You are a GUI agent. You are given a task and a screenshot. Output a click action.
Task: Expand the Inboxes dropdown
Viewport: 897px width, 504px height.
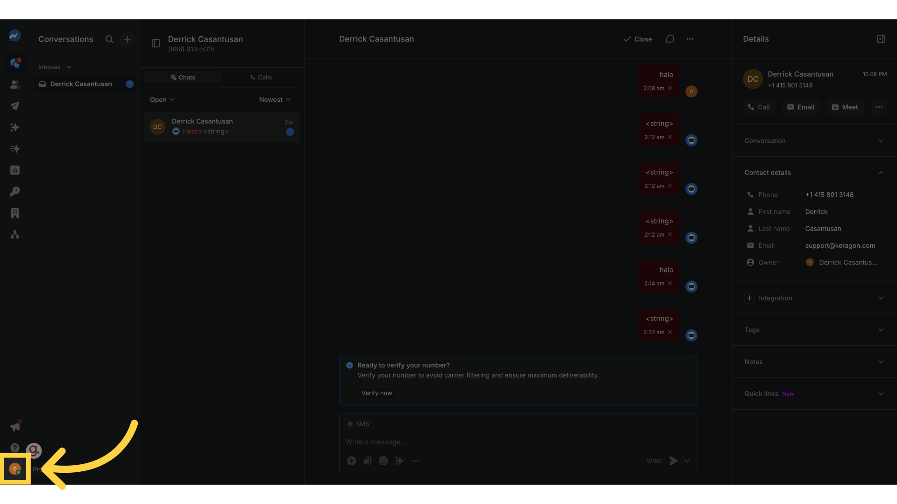tap(55, 67)
